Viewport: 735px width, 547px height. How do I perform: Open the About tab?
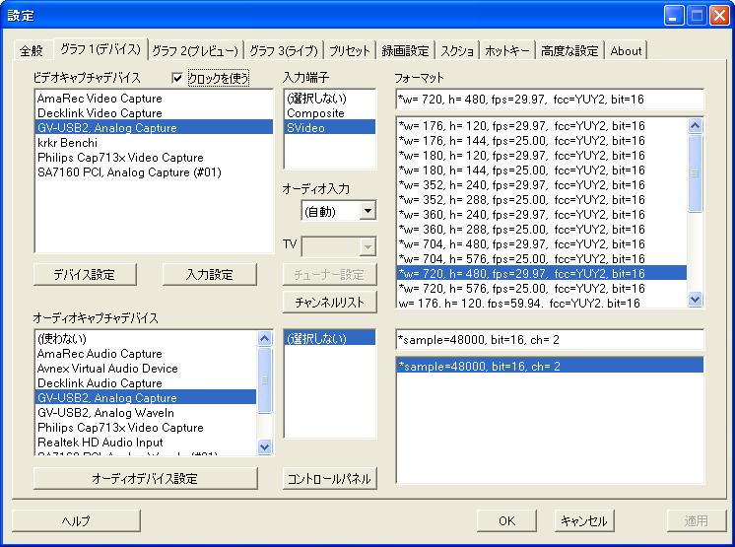[x=626, y=50]
